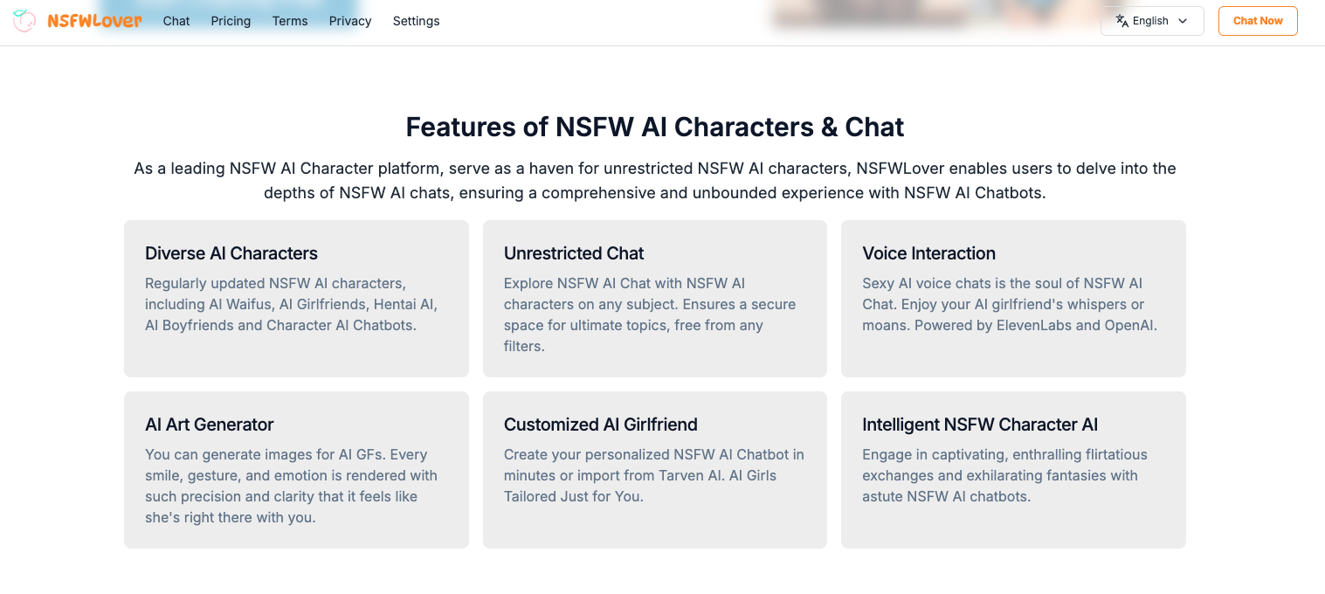Click the Features section main heading
Viewport: 1325px width, 594px height.
point(654,128)
